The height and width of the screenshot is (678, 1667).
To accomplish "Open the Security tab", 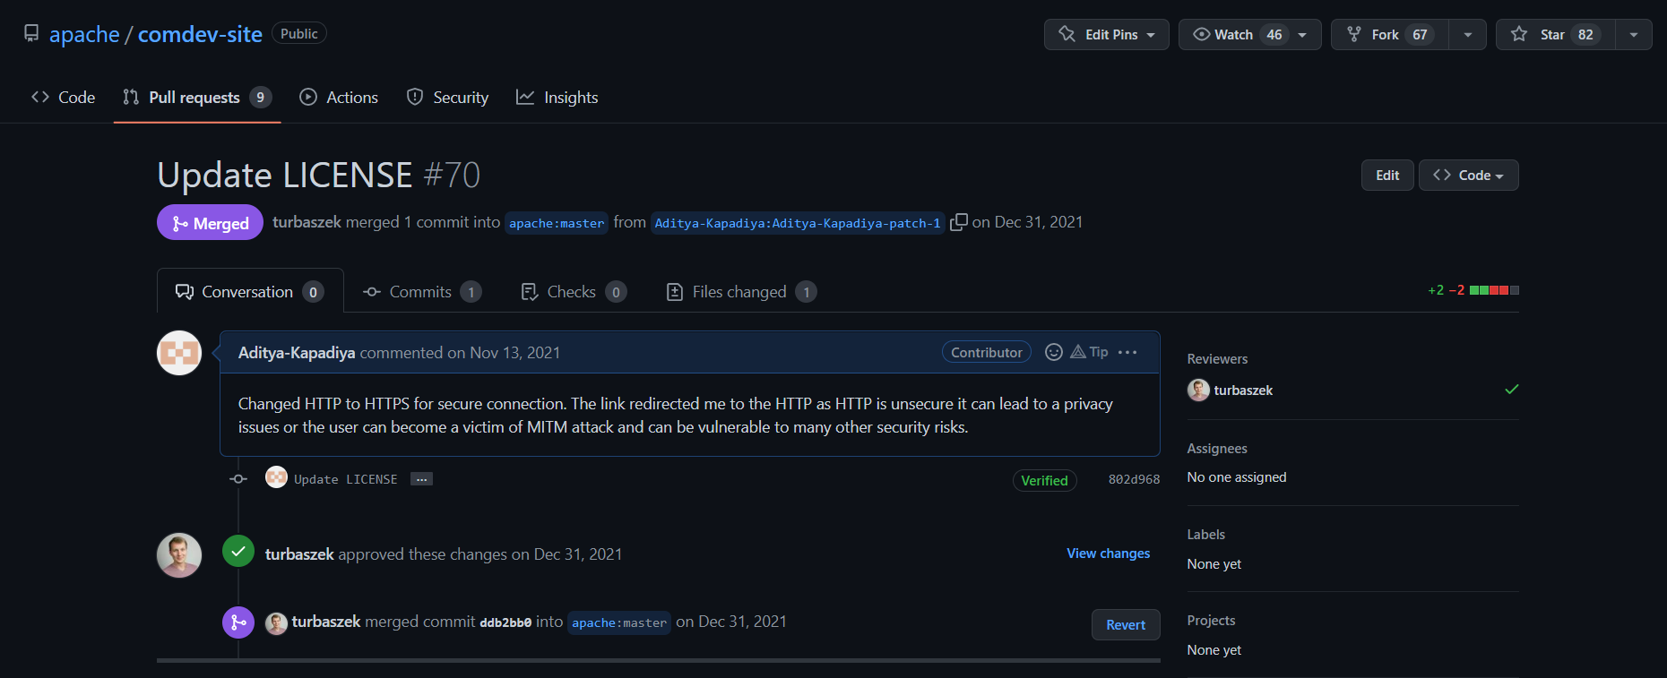I will [x=447, y=97].
